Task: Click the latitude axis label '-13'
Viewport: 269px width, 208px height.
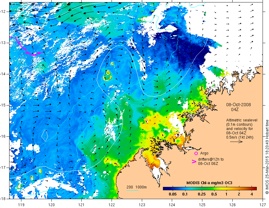Action: click(3, 43)
